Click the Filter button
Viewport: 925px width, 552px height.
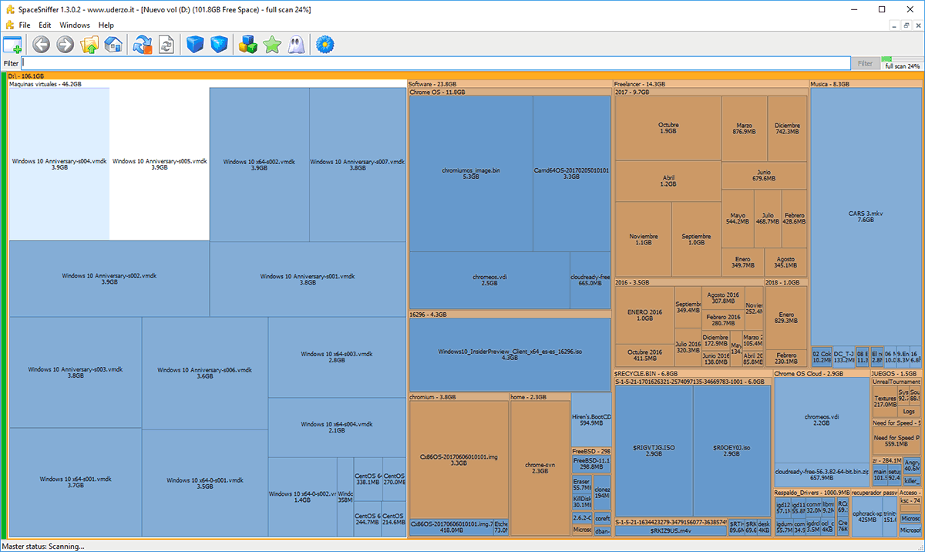865,63
